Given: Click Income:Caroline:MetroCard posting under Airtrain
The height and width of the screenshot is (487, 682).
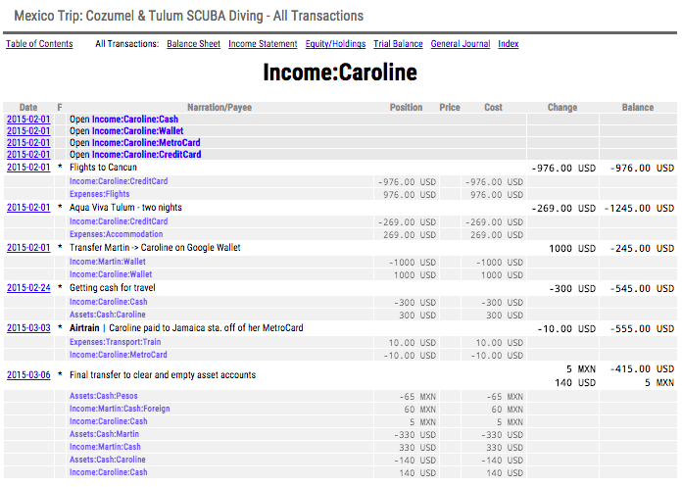Looking at the screenshot, I should coord(119,355).
